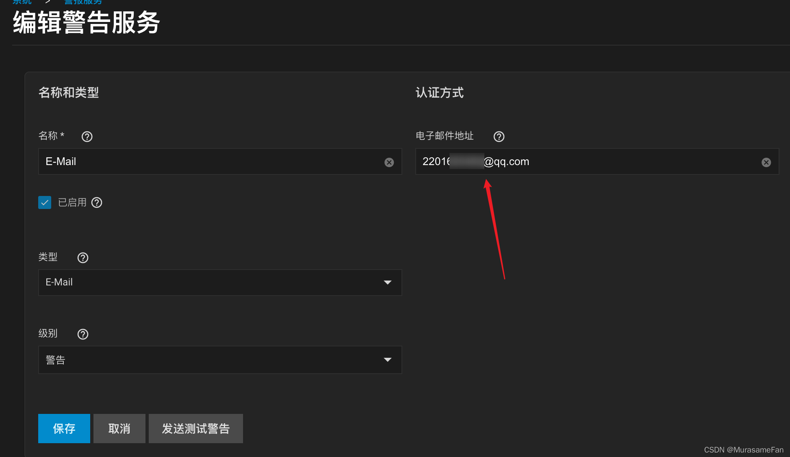This screenshot has height=457, width=790.
Task: Click into the qq.com email address field
Action: pos(610,162)
